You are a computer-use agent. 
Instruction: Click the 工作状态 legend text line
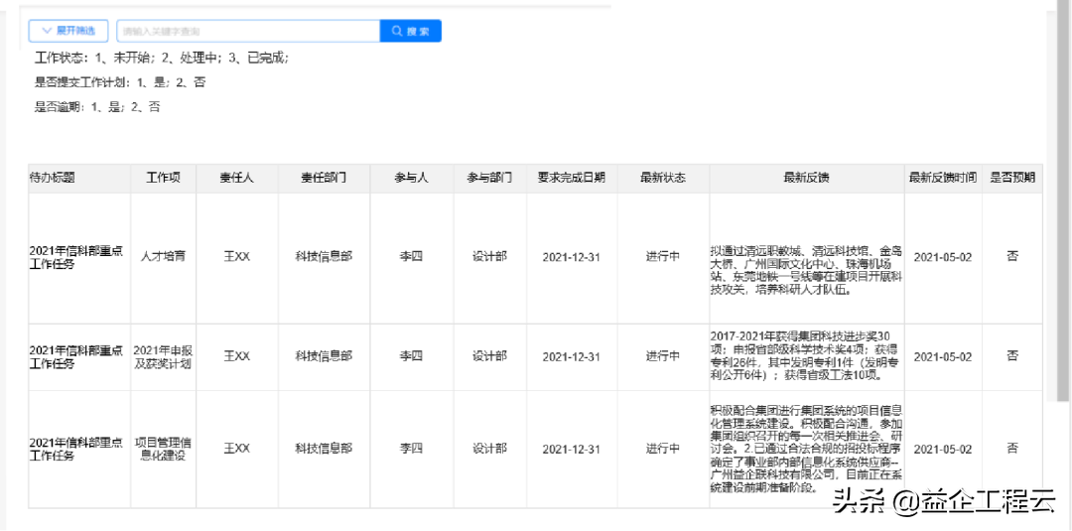(163, 59)
